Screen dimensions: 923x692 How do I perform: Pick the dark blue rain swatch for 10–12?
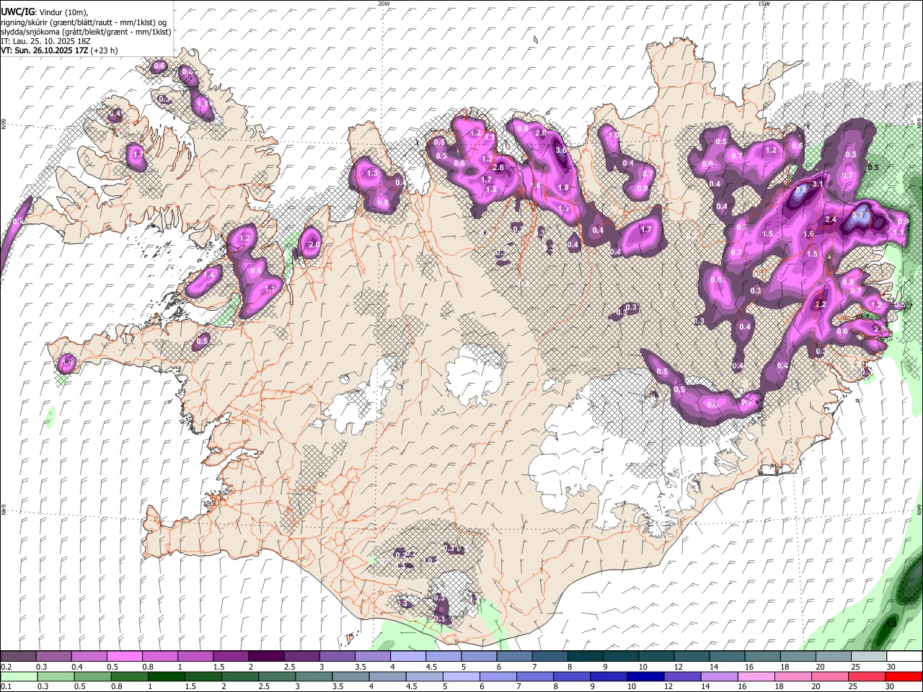coord(646,677)
